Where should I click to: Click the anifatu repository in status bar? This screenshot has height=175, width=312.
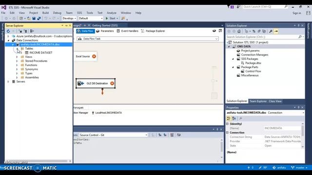tap(279, 168)
